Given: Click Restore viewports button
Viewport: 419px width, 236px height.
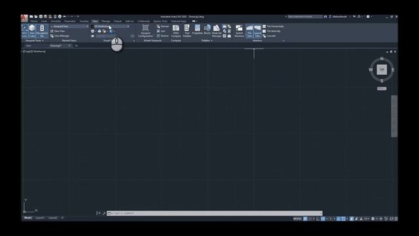Looking at the screenshot, I should 163,36.
